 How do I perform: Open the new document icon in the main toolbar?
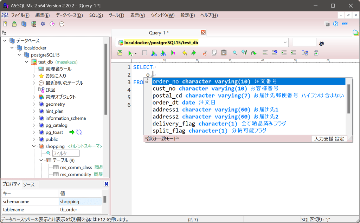coord(5,24)
